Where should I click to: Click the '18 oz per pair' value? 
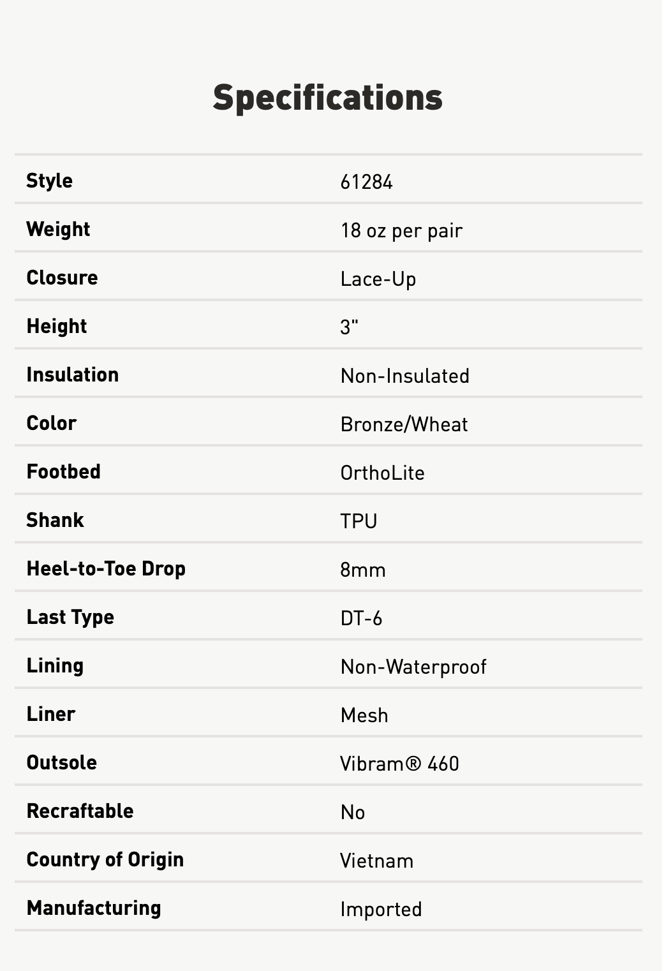(401, 231)
